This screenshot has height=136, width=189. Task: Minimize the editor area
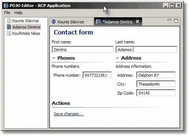pyautogui.click(x=169, y=20)
